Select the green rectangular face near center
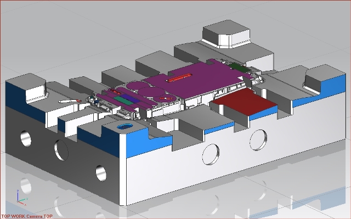This screenshot has width=351, height=219. pos(123,100)
